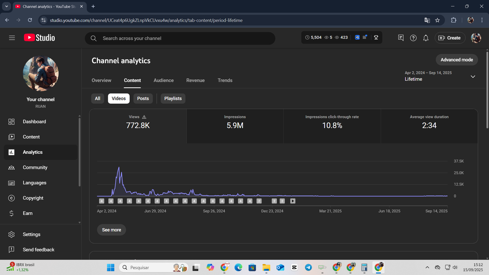Image resolution: width=489 pixels, height=275 pixels.
Task: Click the See more button
Action: pyautogui.click(x=112, y=230)
